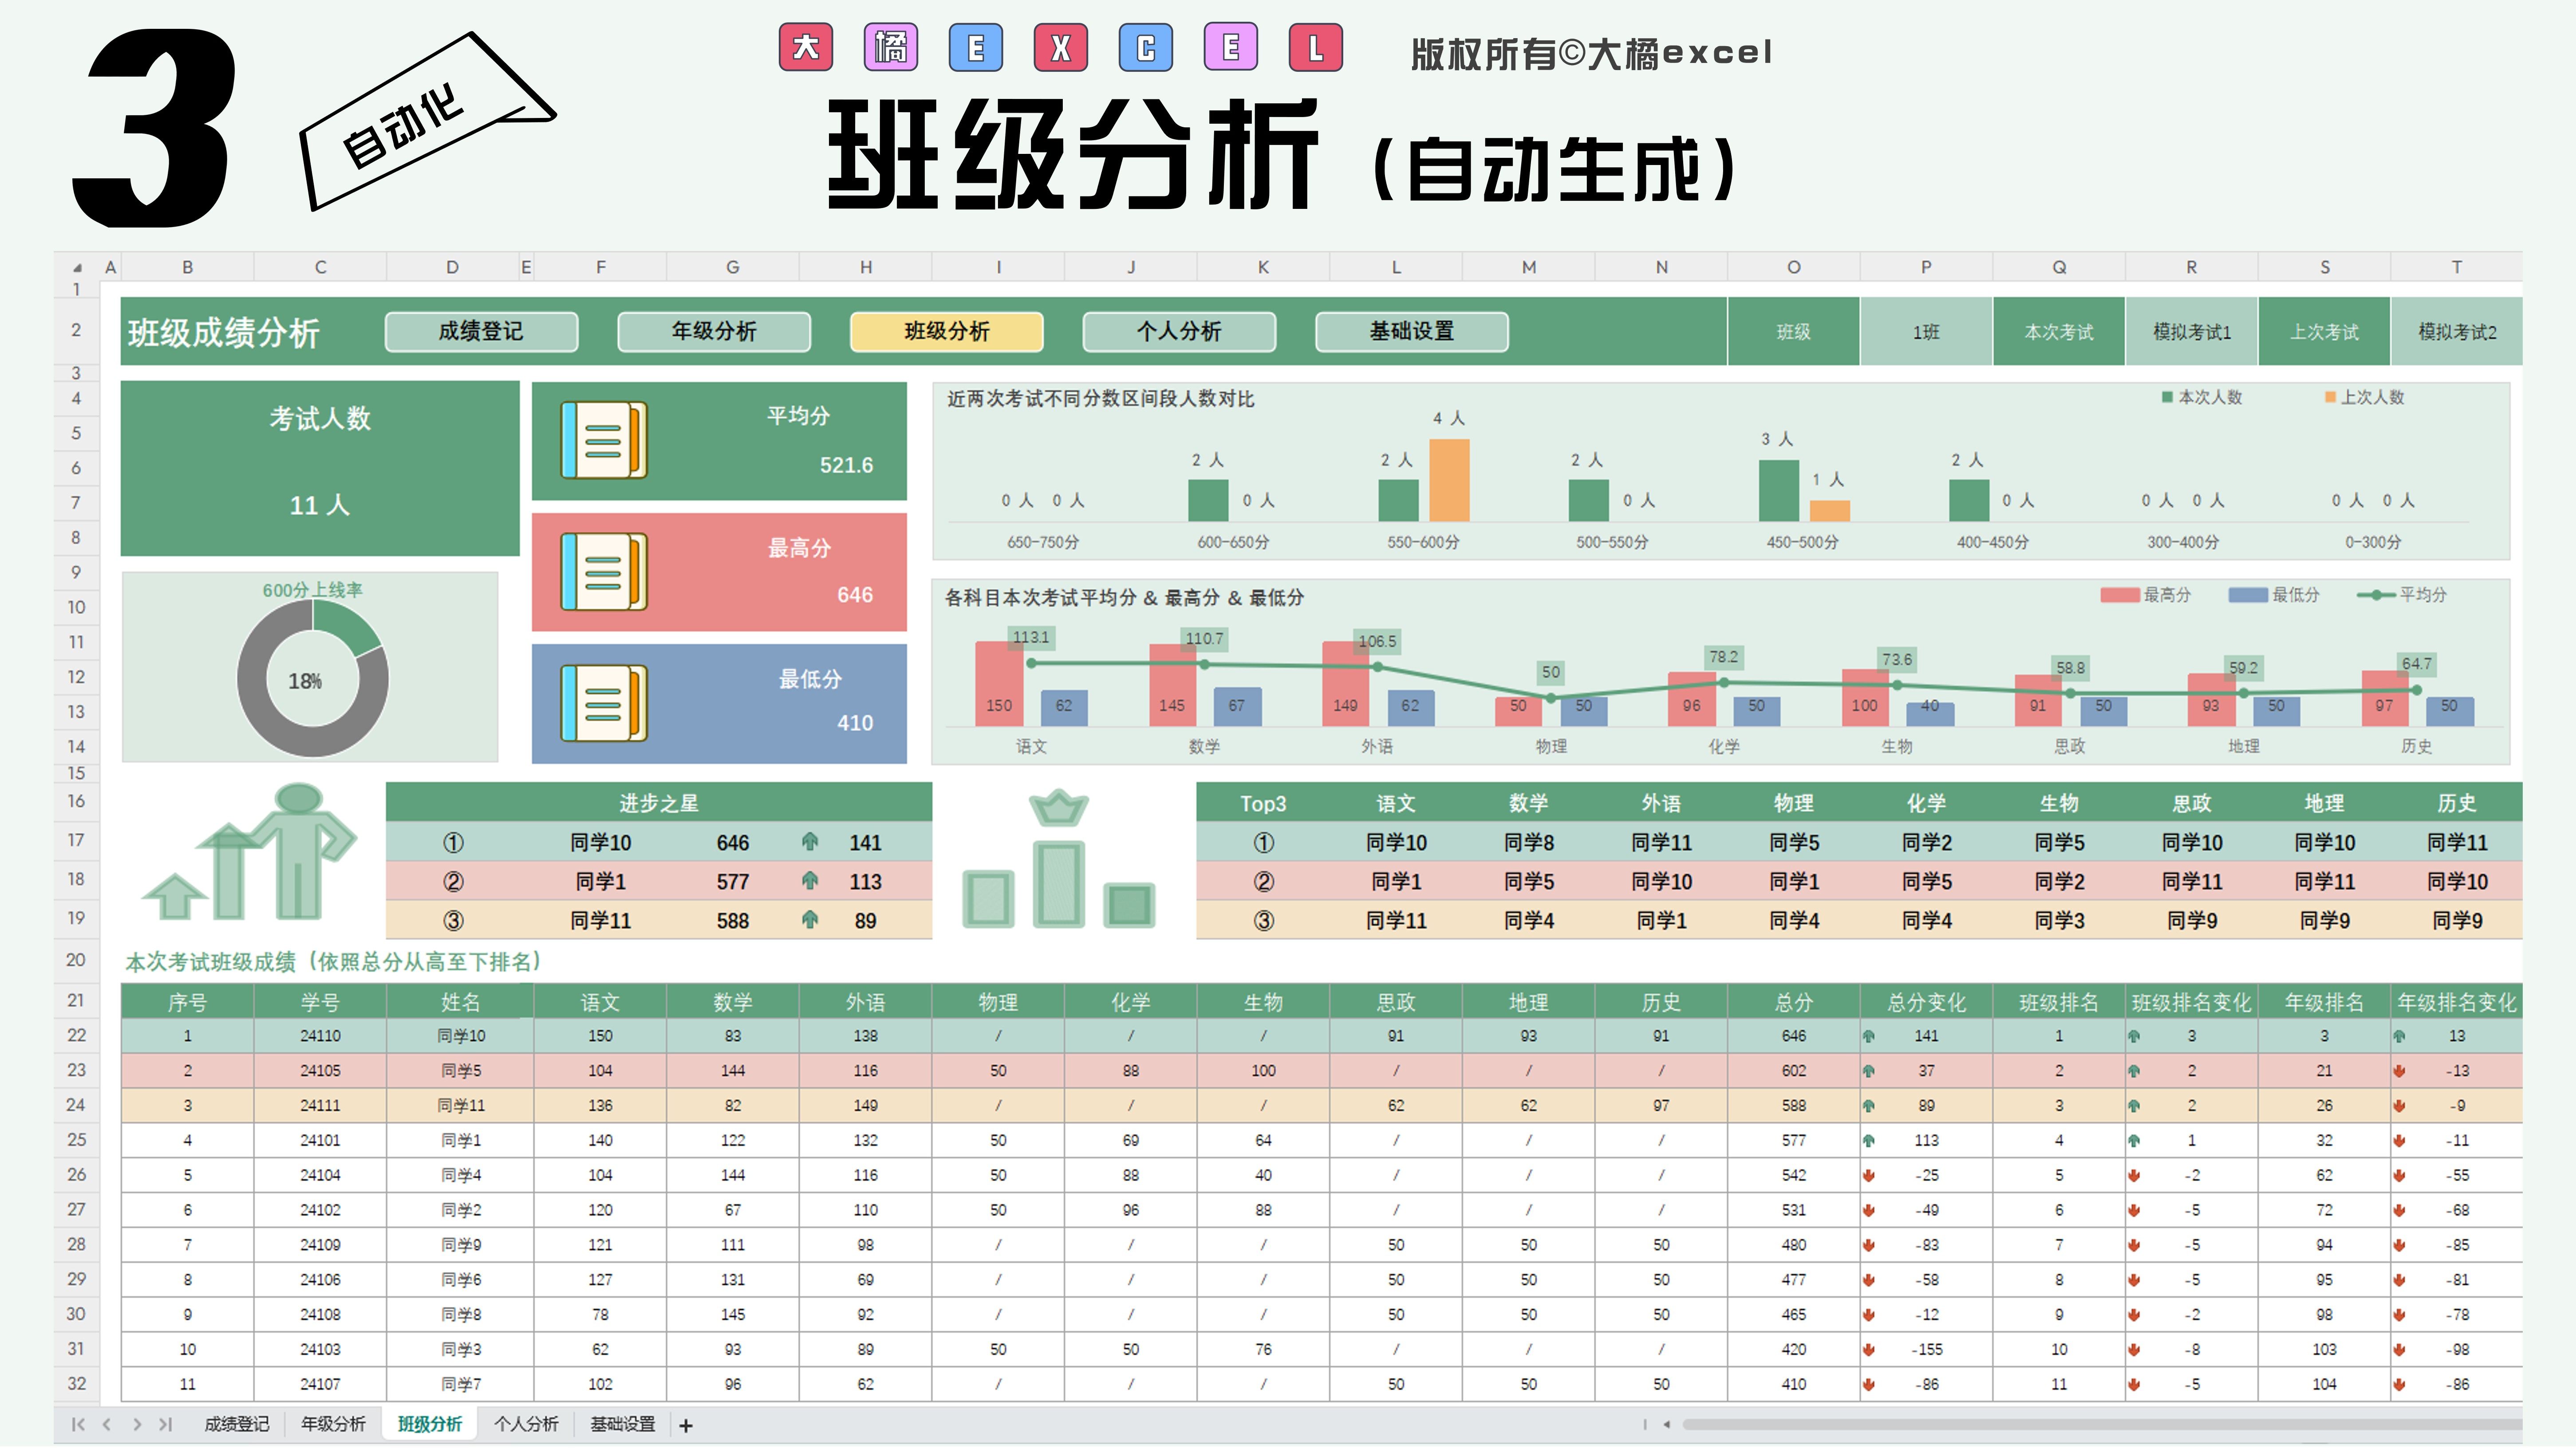2576x1448 pixels.
Task: Open the 1班 class selector cell
Action: (x=1925, y=332)
